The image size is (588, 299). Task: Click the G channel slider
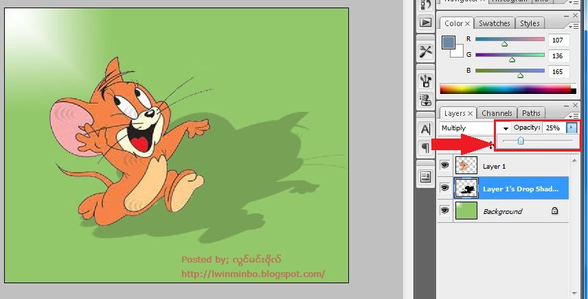coord(510,55)
